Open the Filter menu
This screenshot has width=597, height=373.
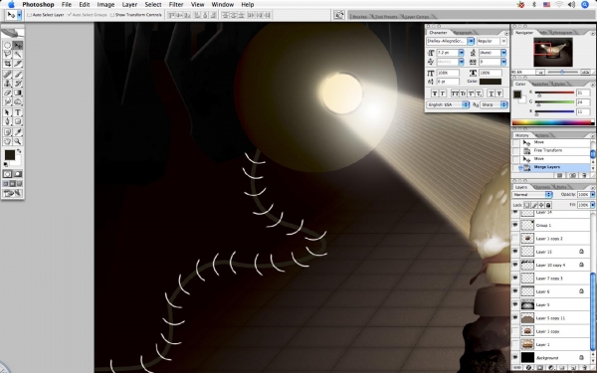pyautogui.click(x=176, y=5)
